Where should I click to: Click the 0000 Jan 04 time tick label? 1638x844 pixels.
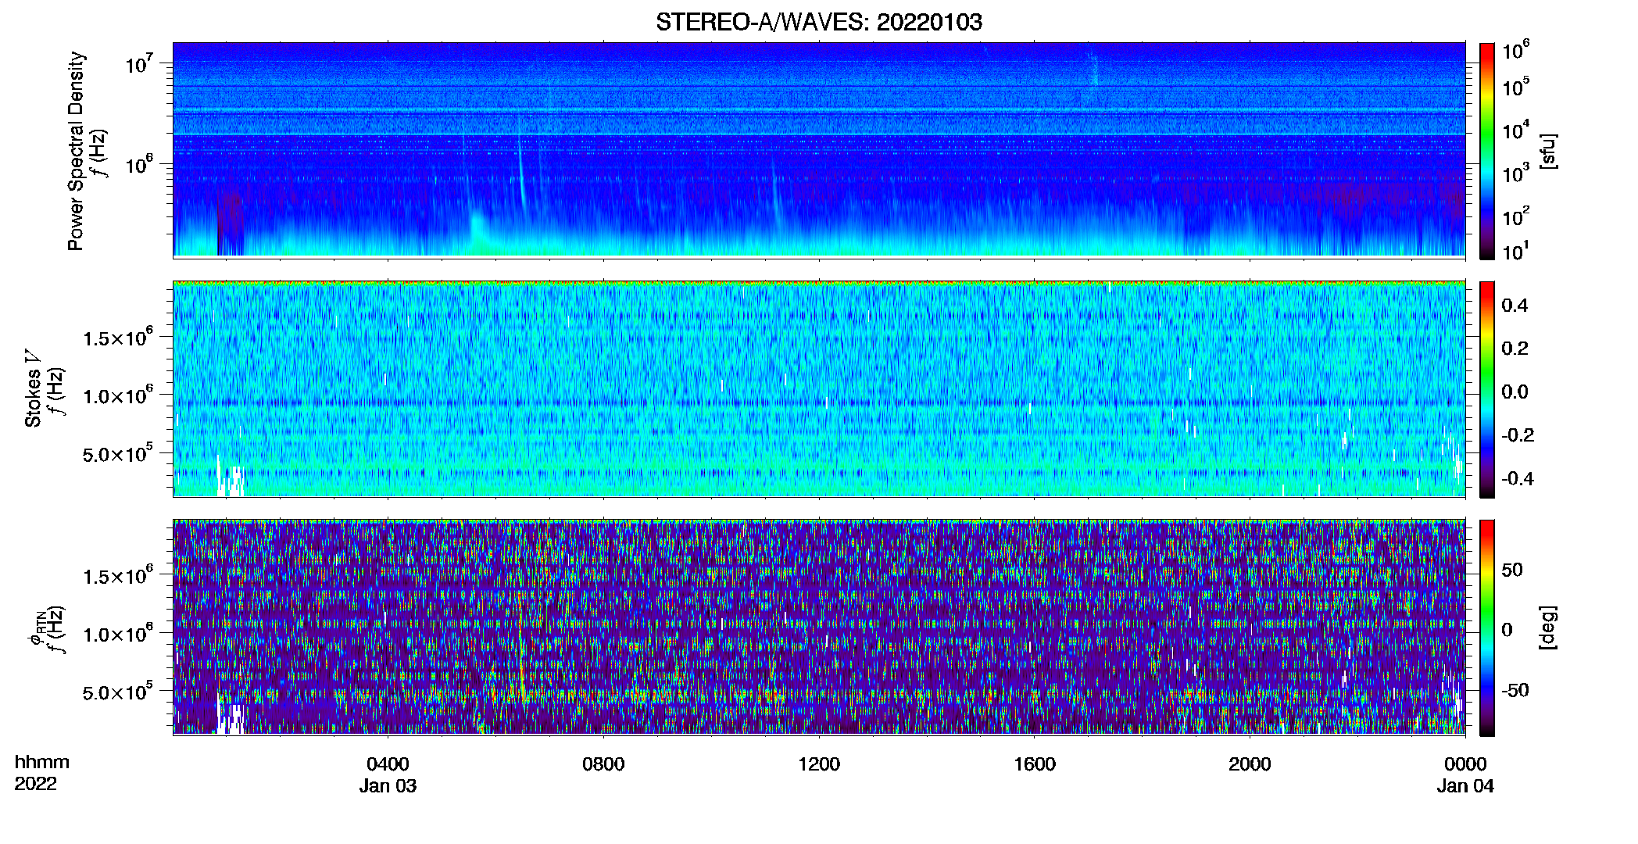pos(1465,774)
